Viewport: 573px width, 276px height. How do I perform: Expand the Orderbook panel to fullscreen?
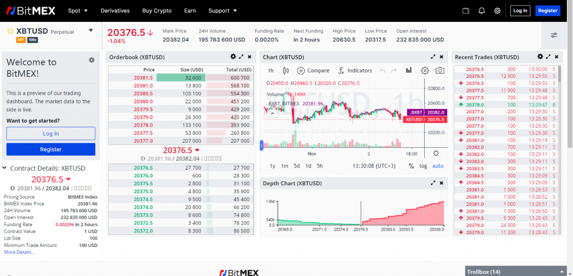pos(241,57)
